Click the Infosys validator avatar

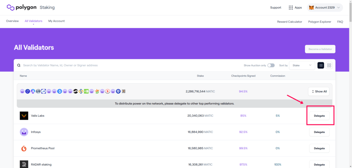pyautogui.click(x=24, y=132)
